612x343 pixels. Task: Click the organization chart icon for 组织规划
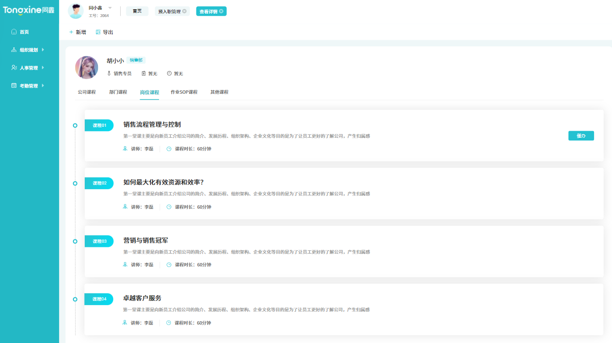14,50
